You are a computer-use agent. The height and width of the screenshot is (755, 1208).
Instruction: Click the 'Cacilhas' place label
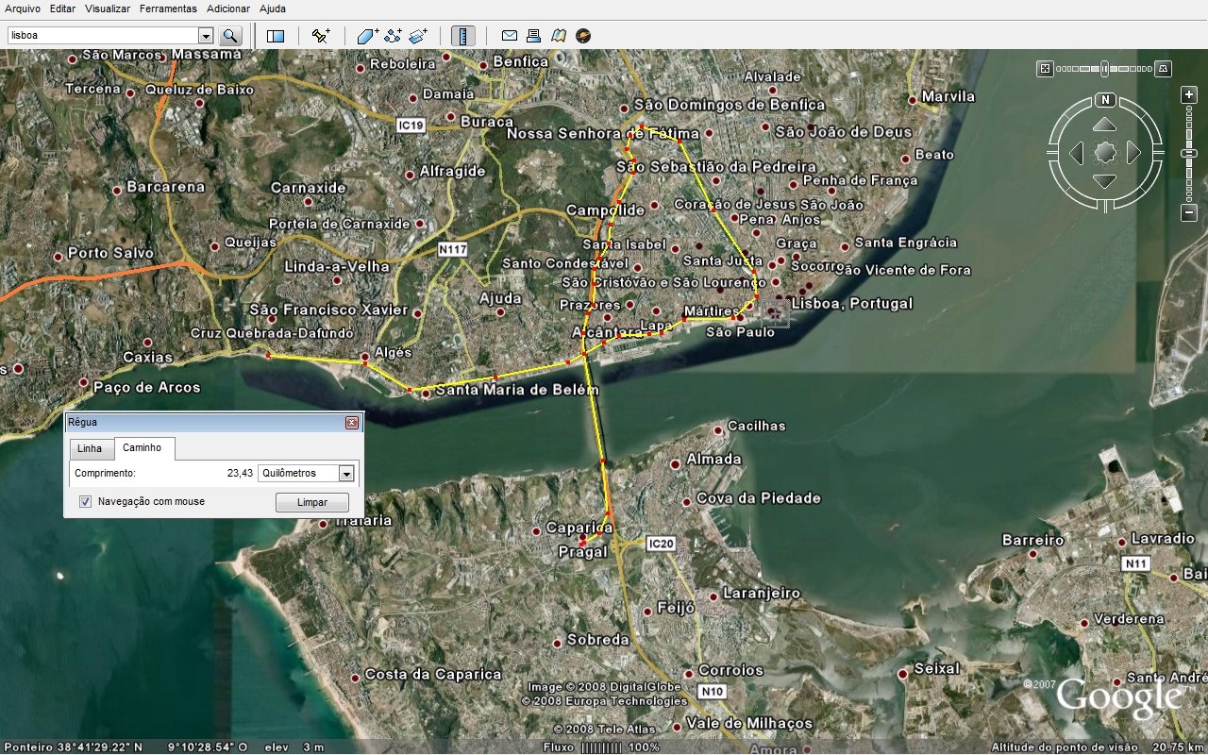pyautogui.click(x=757, y=426)
